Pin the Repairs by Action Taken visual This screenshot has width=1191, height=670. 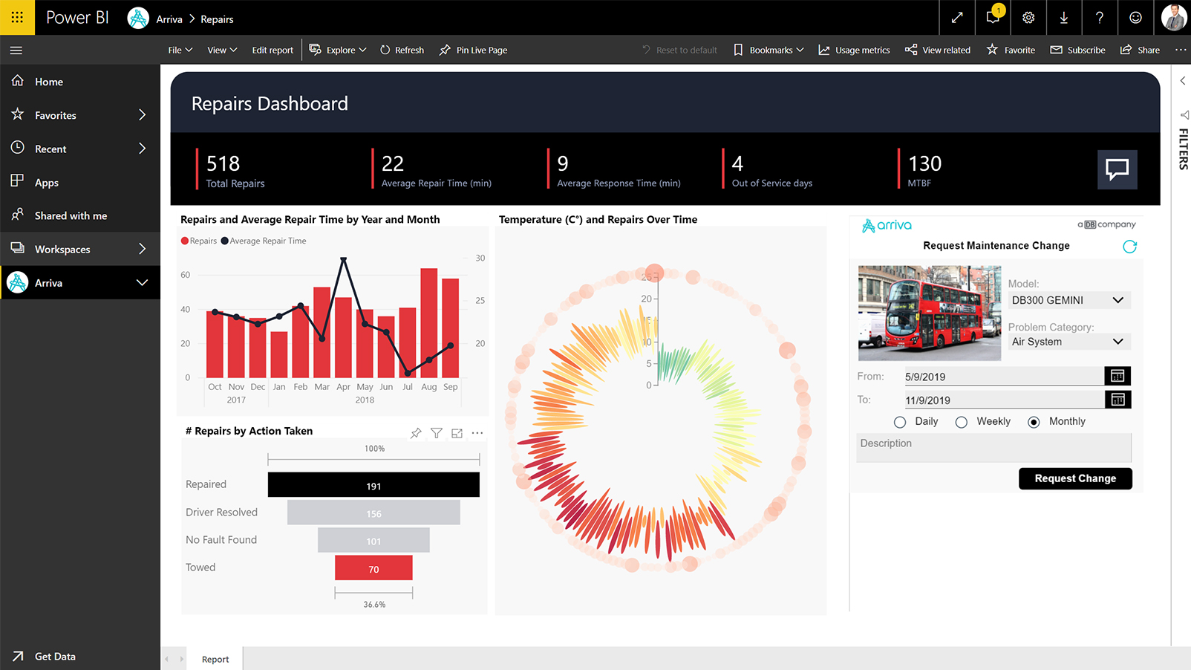tap(416, 433)
